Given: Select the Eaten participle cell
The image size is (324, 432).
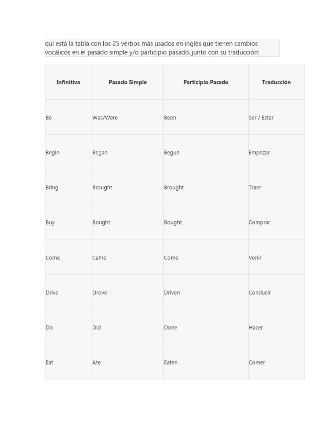Looking at the screenshot, I should [171, 363].
